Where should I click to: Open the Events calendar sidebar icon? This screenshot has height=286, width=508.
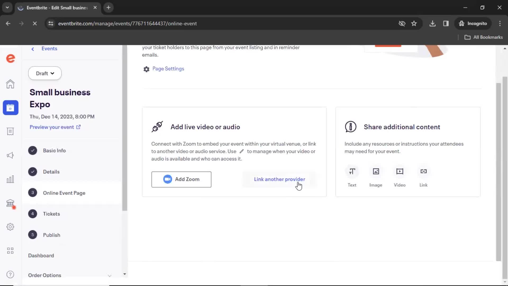[x=11, y=108]
